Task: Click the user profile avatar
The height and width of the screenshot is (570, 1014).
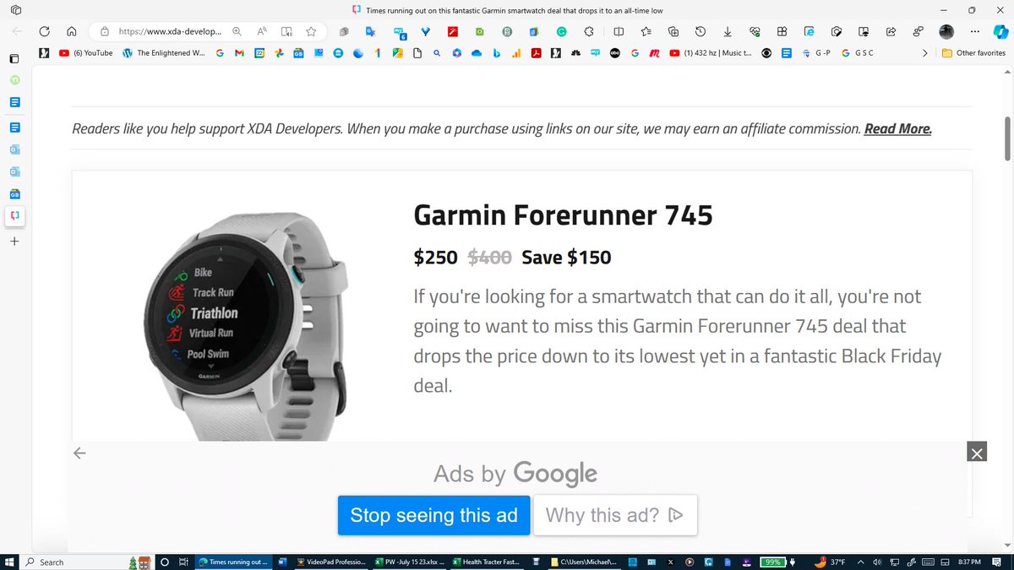Action: click(947, 31)
